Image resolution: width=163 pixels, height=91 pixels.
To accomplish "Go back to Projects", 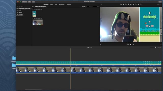I will [25, 2].
